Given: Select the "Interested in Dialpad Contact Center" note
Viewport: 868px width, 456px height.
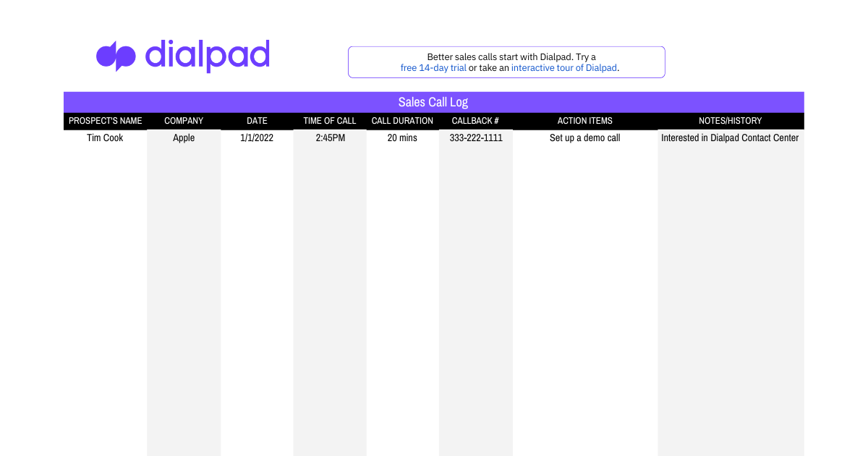Looking at the screenshot, I should 730,138.
